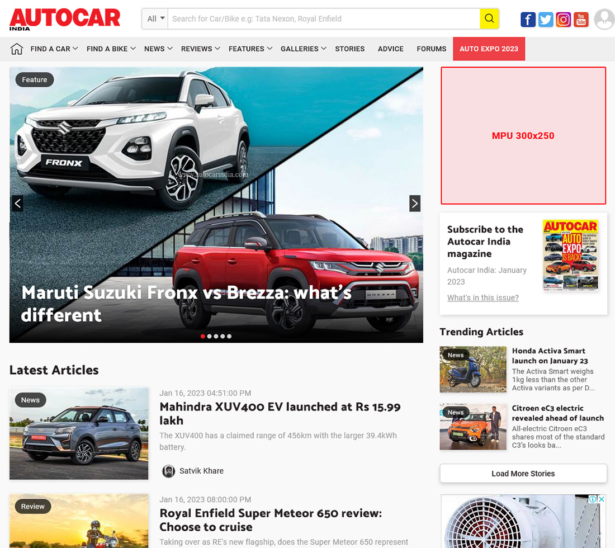Click the XUV400 claimed range summary text
The image size is (615, 548).
(278, 441)
